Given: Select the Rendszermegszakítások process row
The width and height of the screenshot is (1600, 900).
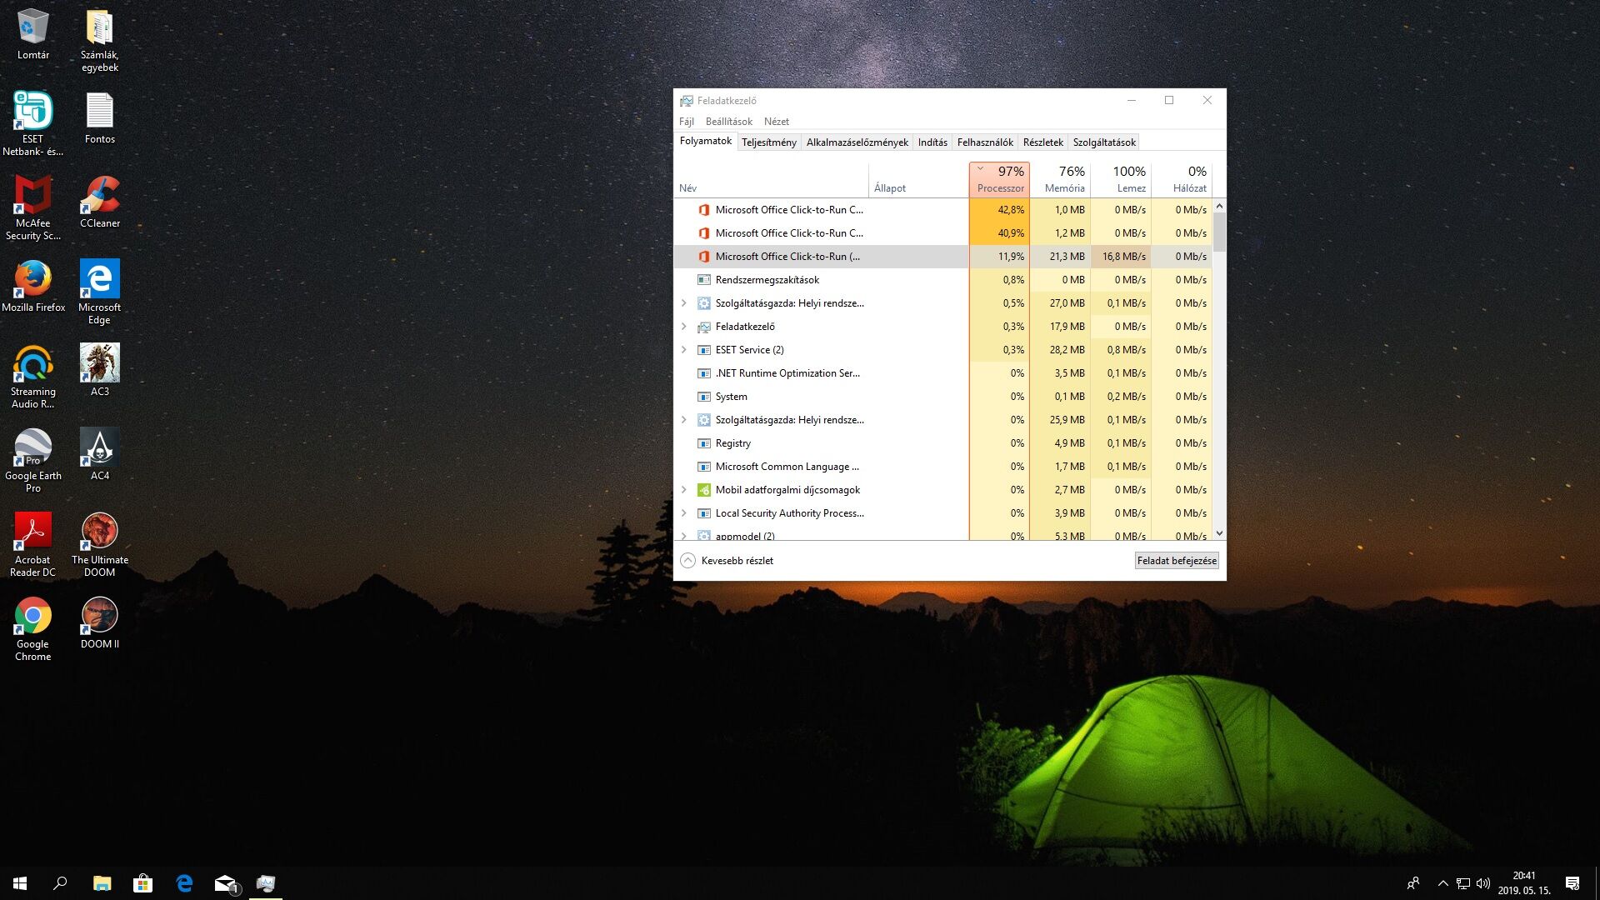Looking at the screenshot, I should 767,280.
